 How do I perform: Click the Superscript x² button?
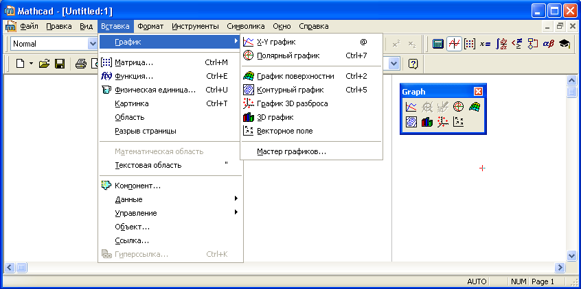point(396,44)
